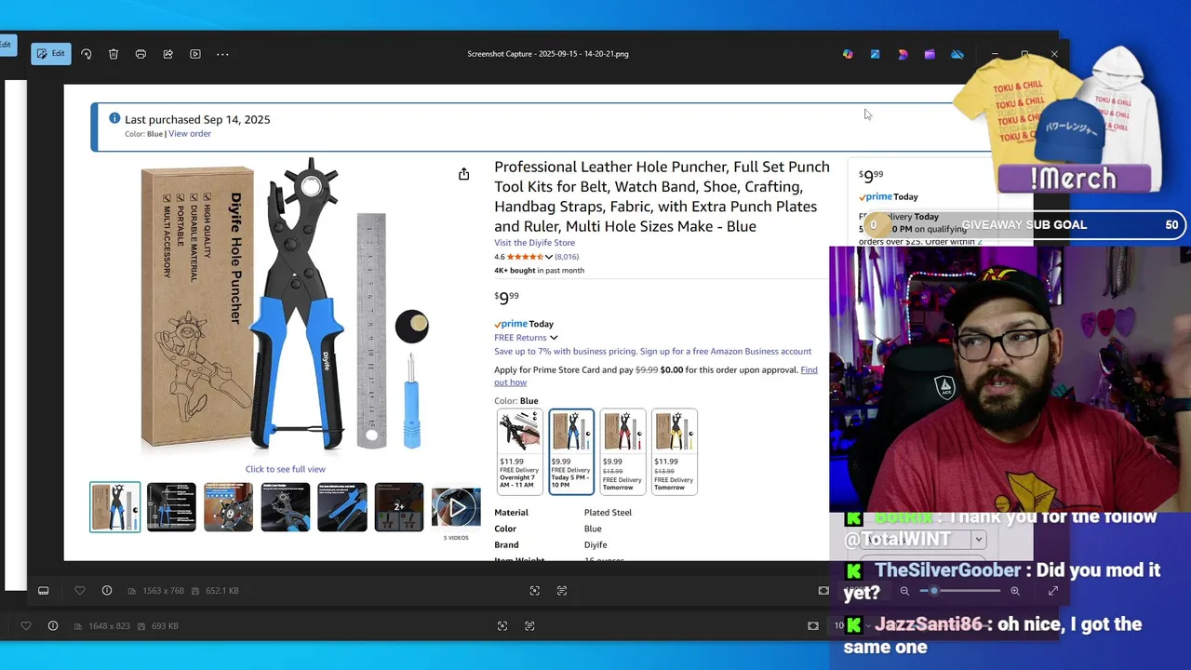Viewport: 1191px width, 670px height.
Task: Select the second product thumbnail
Action: 172,507
